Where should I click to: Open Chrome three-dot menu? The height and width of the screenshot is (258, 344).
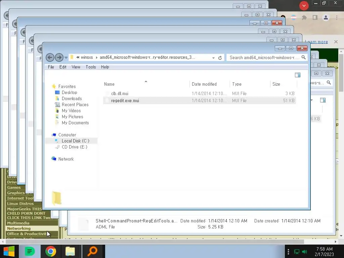coord(337,17)
